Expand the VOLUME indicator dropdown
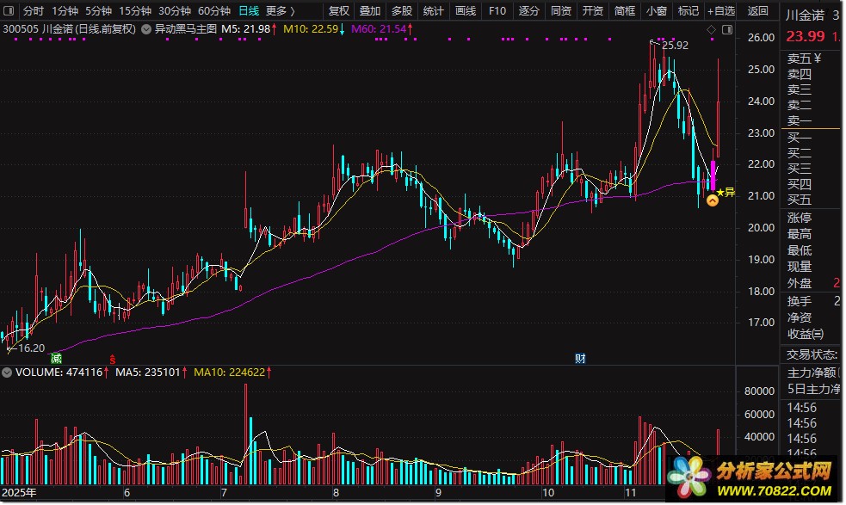 pos(7,373)
